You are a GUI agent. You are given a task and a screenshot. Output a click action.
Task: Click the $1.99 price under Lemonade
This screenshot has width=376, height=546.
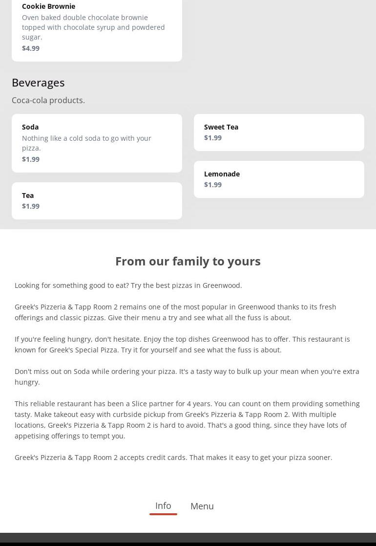[x=213, y=185]
